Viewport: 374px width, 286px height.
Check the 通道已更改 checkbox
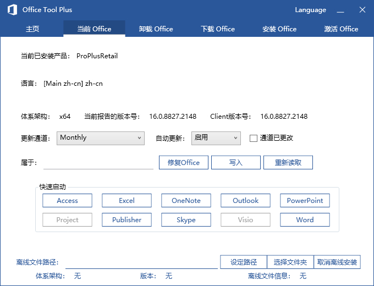point(254,138)
